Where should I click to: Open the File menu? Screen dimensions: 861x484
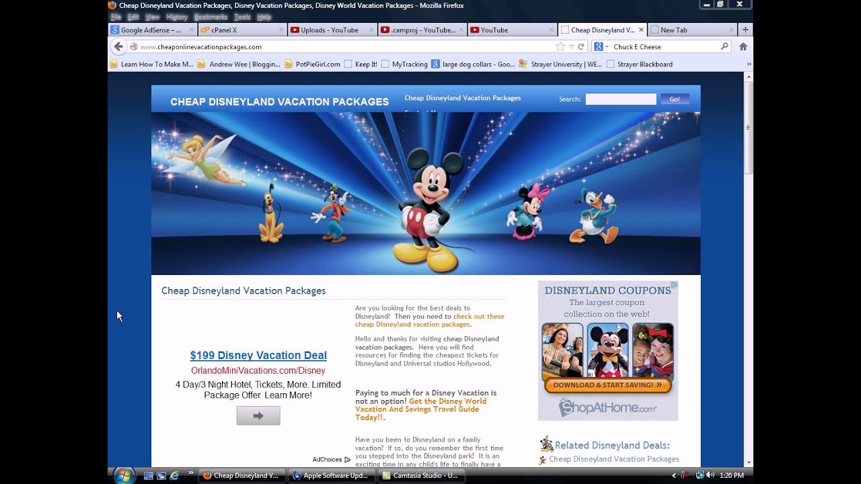[116, 17]
